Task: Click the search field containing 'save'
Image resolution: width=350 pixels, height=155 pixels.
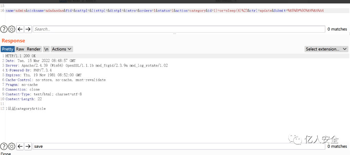Action: [179, 146]
